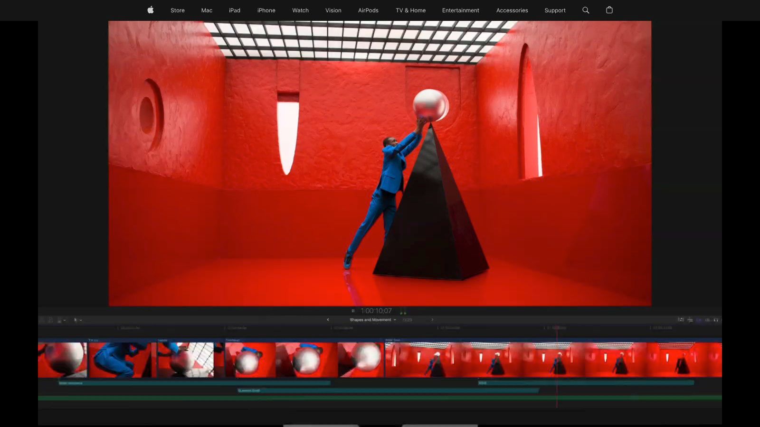760x427 pixels.
Task: Open TV & Home section
Action: tap(411, 10)
